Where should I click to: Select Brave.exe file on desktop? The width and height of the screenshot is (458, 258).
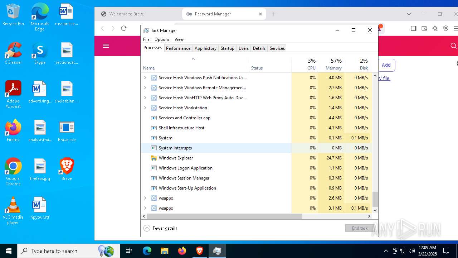pos(67,131)
